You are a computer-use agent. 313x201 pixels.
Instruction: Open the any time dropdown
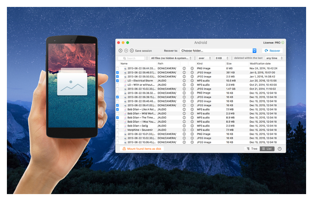tap(274, 58)
